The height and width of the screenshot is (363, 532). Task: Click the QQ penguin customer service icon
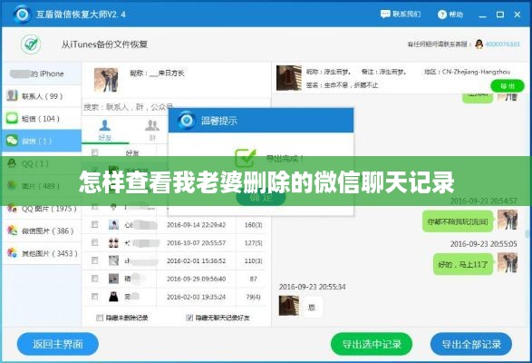[x=479, y=44]
